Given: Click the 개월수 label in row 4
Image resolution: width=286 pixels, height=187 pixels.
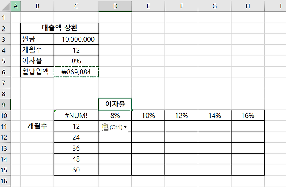Looking at the screenshot, I should [37, 50].
